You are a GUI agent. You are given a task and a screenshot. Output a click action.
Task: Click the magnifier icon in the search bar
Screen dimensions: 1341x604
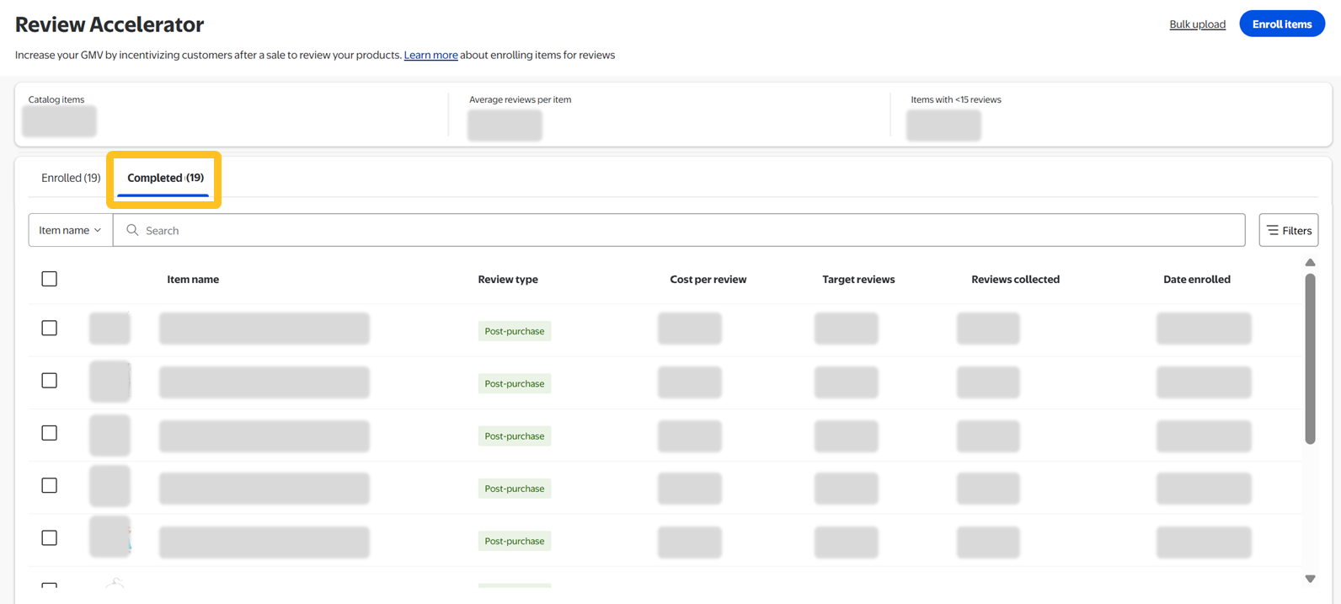132,230
